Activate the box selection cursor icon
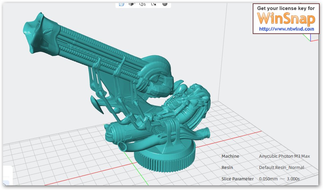The height and width of the screenshot is (190, 323). pyautogui.click(x=154, y=4)
